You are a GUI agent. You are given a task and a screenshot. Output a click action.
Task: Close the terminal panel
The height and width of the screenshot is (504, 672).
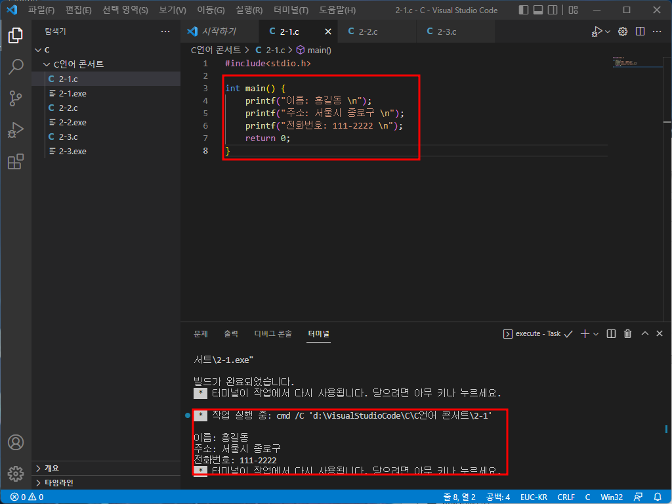point(660,333)
